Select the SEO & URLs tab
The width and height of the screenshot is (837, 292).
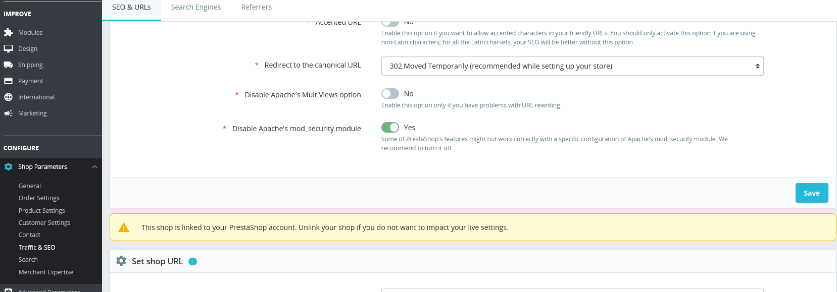coord(131,7)
